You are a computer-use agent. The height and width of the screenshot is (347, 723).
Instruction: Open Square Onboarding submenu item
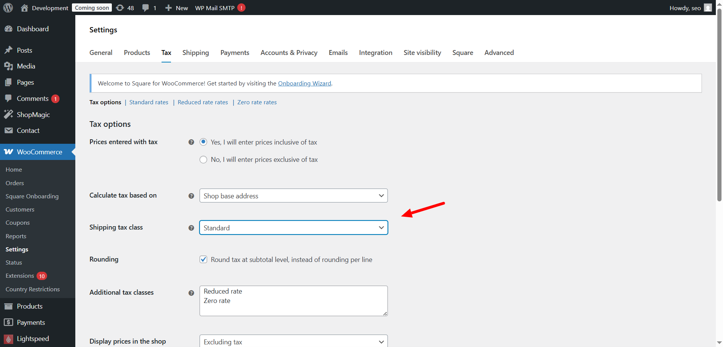(32, 196)
